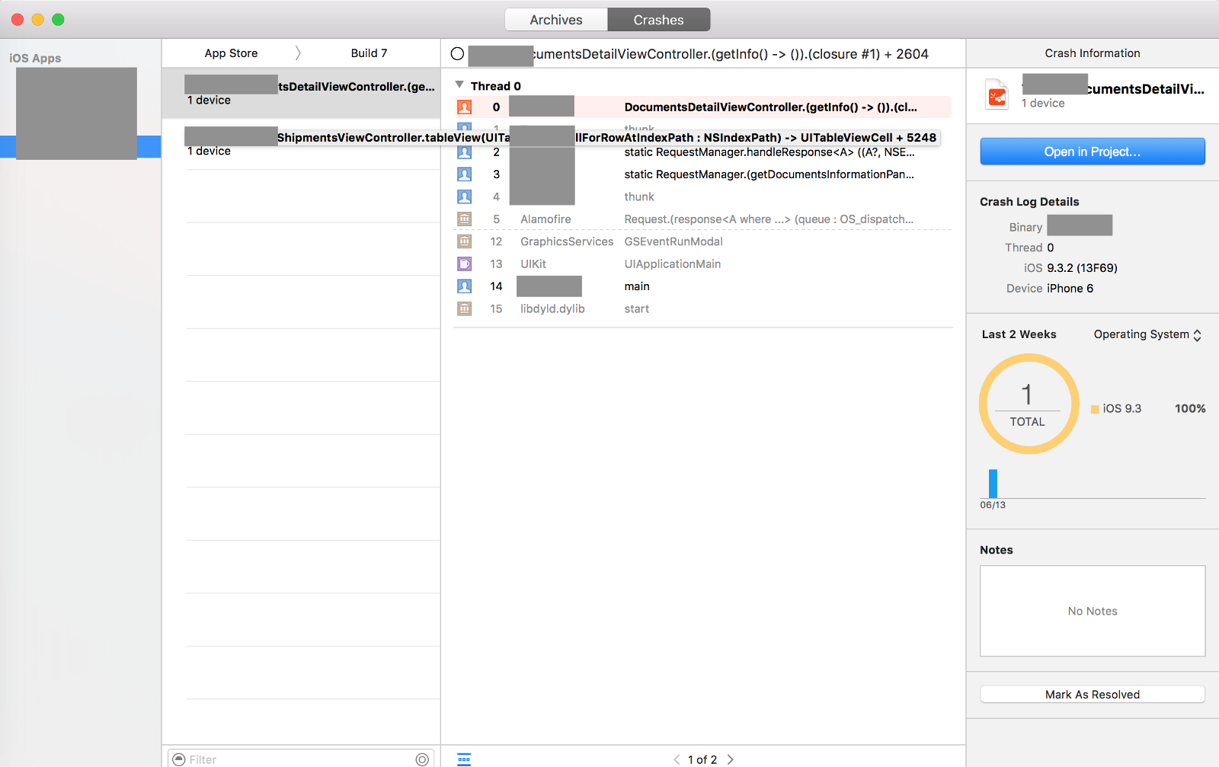Select Request.(response<A where ...> frame
1219x767 pixels.
pos(769,219)
